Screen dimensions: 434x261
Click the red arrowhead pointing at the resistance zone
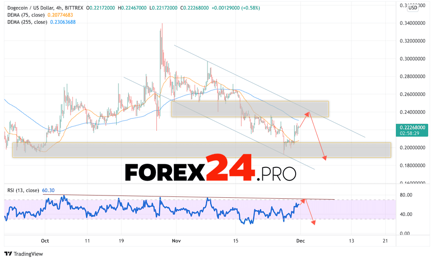click(x=308, y=112)
